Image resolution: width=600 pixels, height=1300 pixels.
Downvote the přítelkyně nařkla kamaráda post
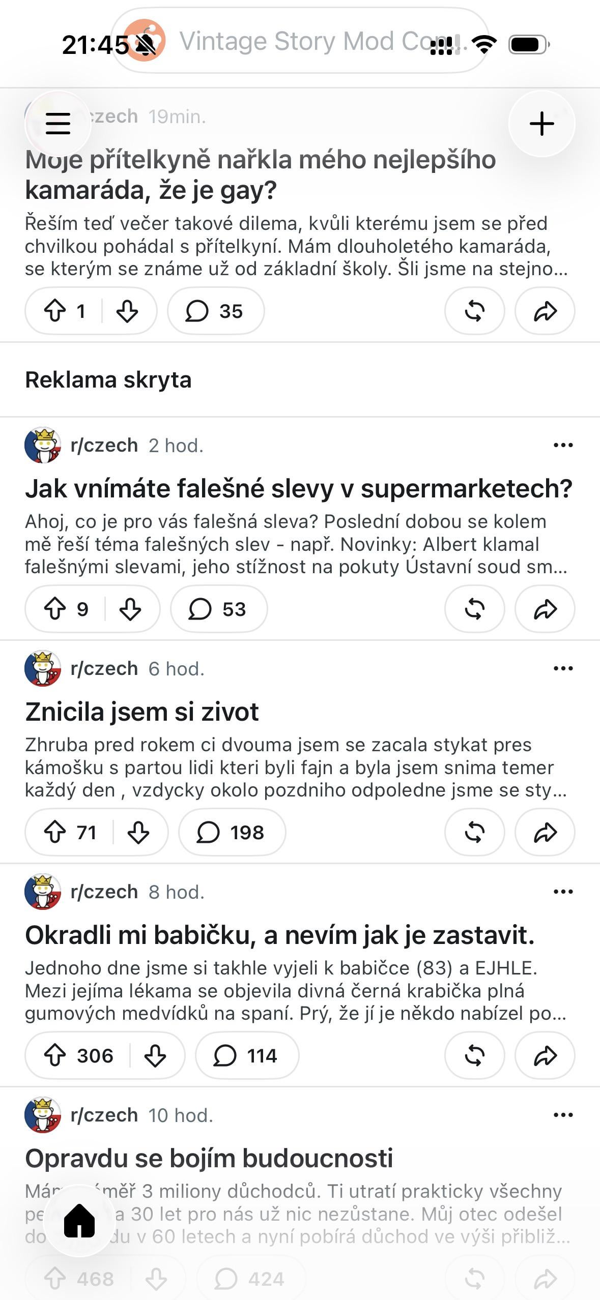[x=127, y=311]
